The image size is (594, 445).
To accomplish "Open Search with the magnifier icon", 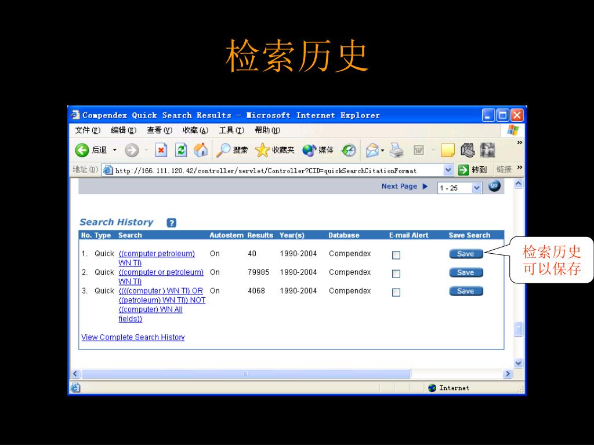I will pyautogui.click(x=223, y=150).
